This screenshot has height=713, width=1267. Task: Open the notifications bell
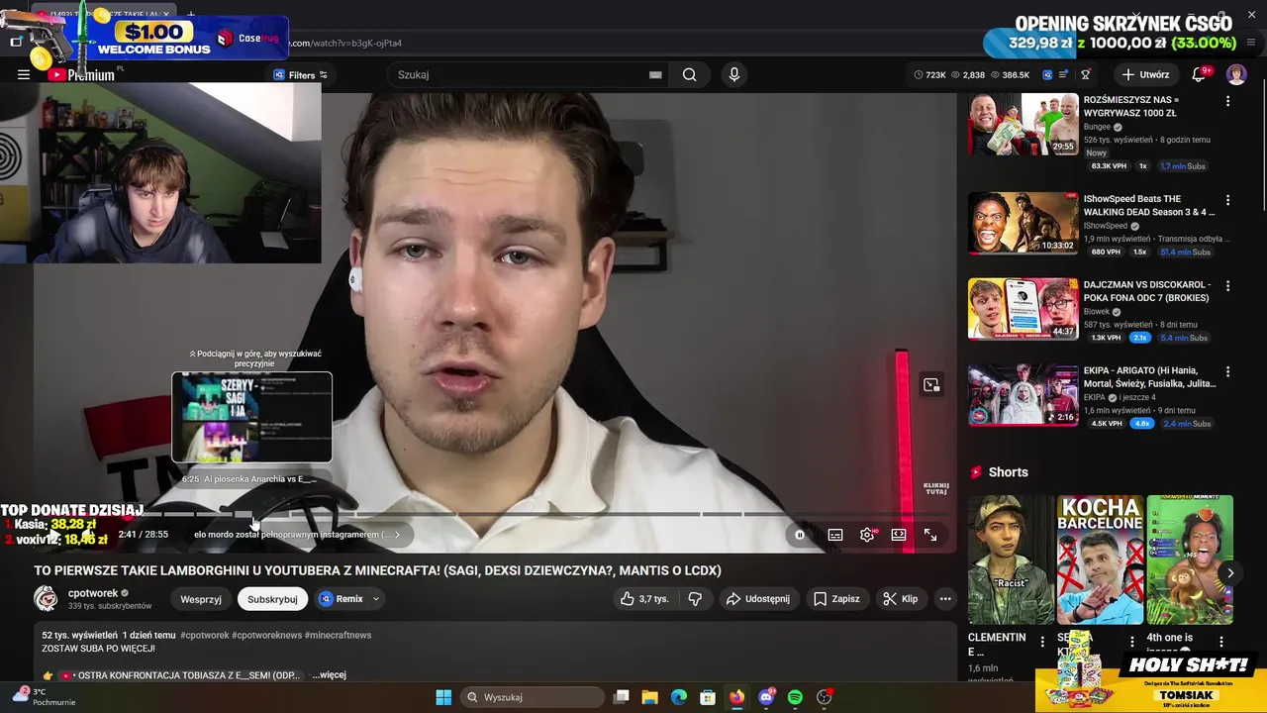pos(1199,74)
